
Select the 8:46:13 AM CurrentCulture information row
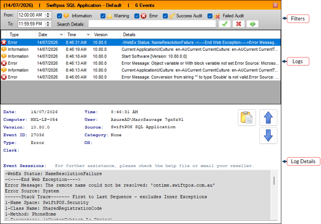[x=141, y=70]
